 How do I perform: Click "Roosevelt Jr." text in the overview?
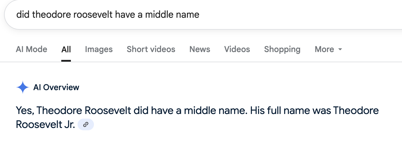pos(46,124)
